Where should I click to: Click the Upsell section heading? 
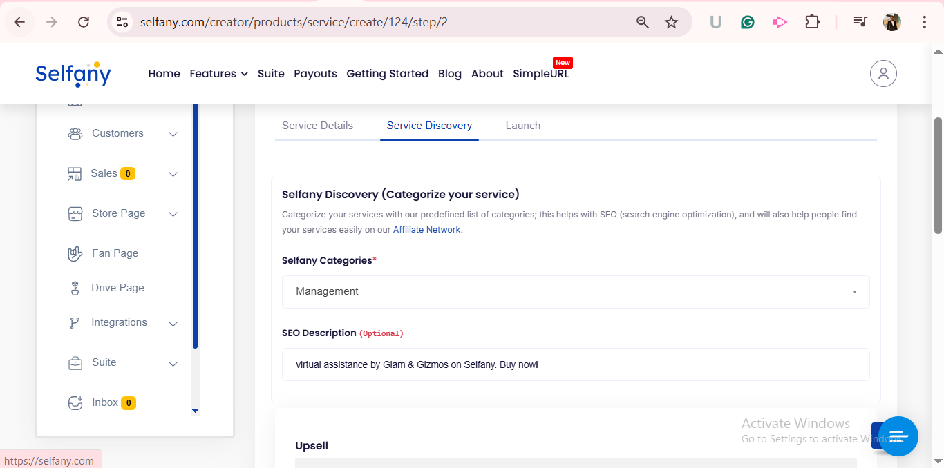(x=312, y=446)
